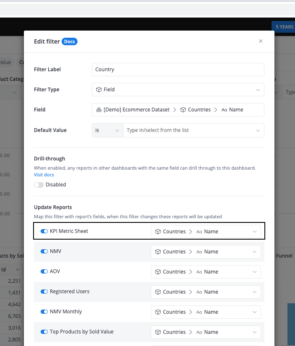Click the Visit docs link
This screenshot has width=295, height=346.
[x=44, y=175]
